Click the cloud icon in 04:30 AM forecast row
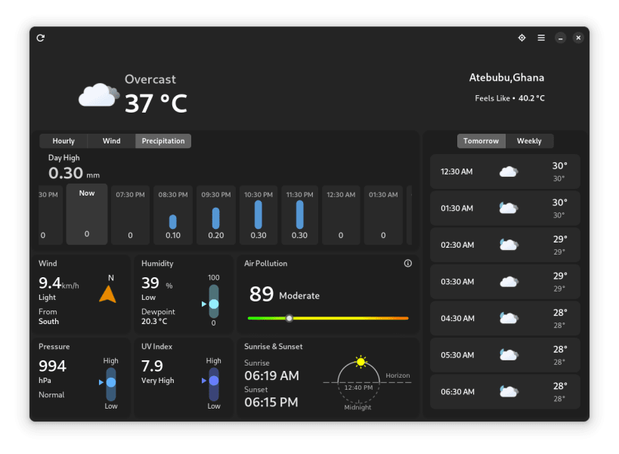The height and width of the screenshot is (454, 619). [x=509, y=318]
